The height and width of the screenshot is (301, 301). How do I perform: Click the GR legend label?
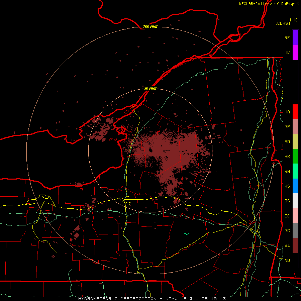(287, 127)
